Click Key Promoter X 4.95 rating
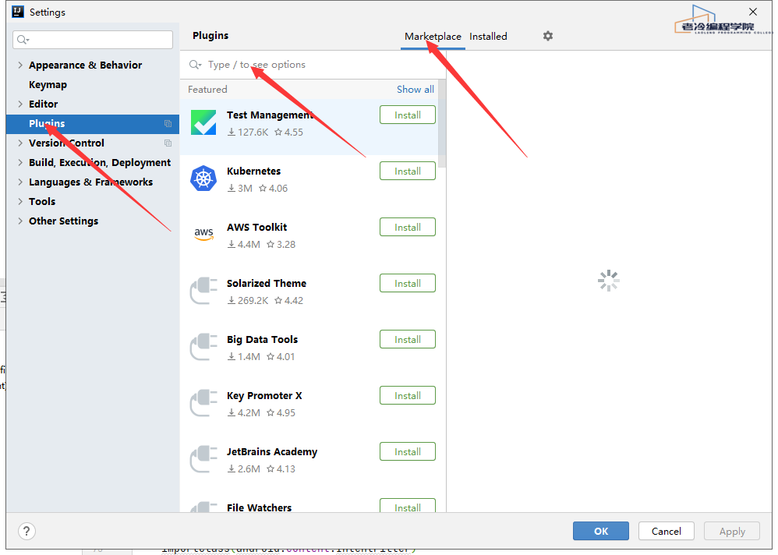 pos(281,412)
